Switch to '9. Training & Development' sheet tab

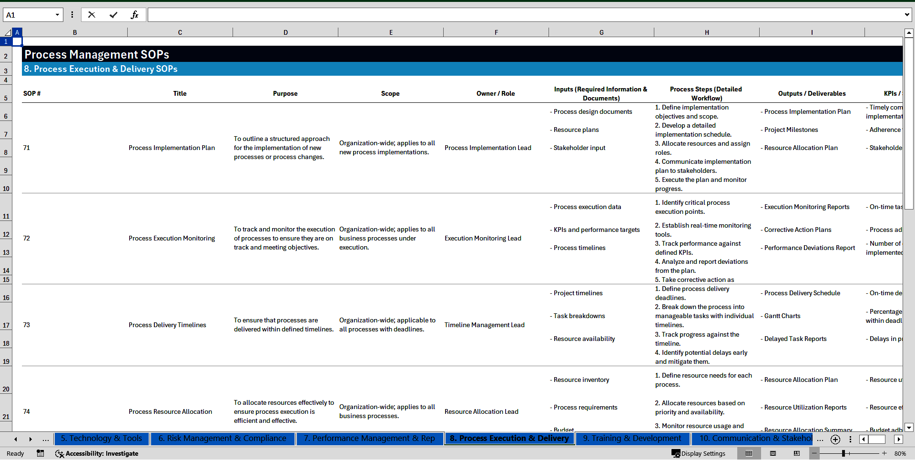pyautogui.click(x=631, y=438)
